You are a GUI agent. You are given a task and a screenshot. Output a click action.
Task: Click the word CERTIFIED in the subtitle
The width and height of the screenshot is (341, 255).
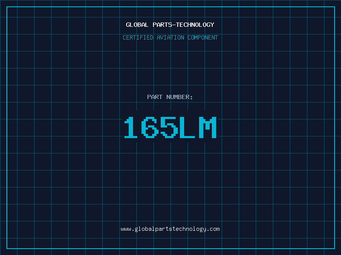click(138, 37)
